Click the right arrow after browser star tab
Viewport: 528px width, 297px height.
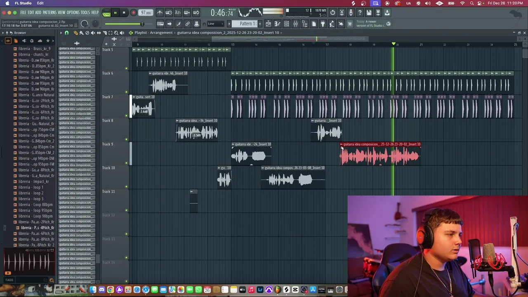coord(53,40)
